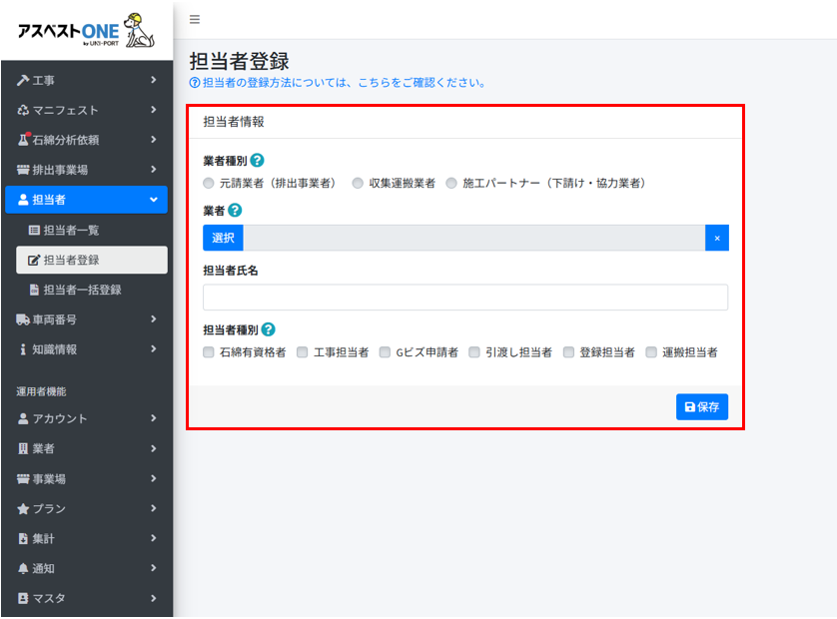Image resolution: width=837 pixels, height=619 pixels.
Task: Select 担当者登録 in the sidebar
Action: click(x=71, y=260)
